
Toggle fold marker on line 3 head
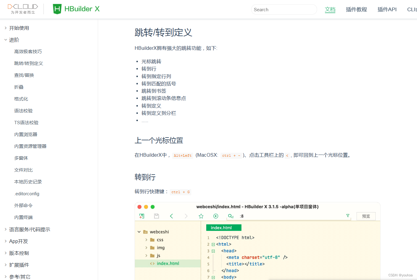coord(213,251)
